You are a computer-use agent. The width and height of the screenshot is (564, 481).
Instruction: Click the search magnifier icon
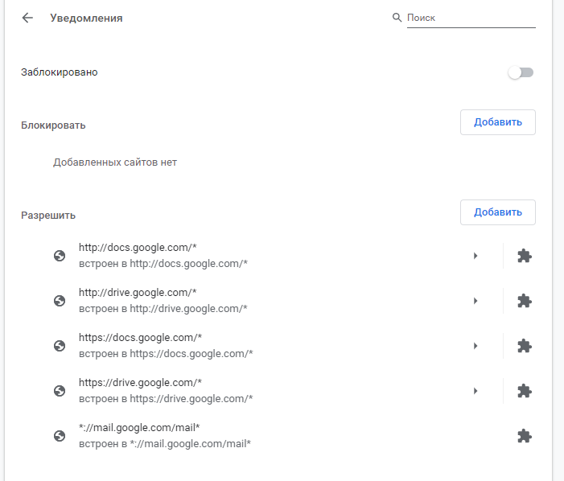click(397, 17)
